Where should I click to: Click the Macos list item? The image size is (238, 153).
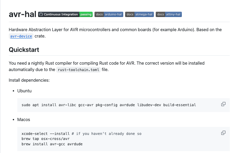coord(24,120)
